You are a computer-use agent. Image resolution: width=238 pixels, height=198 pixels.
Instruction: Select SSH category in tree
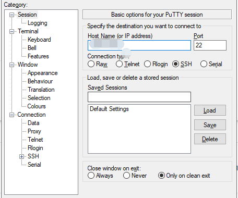coord(33,156)
